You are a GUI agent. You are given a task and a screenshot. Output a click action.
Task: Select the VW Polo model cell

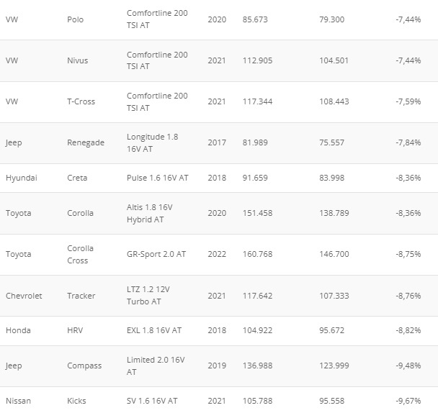coord(75,19)
